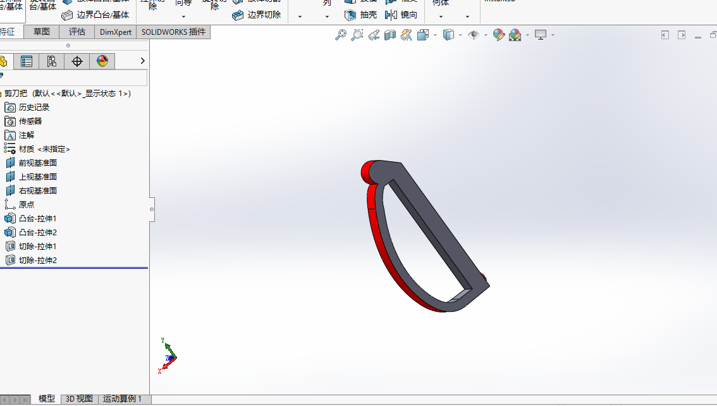Toggle the Section View tool
717x406 pixels.
tap(390, 35)
